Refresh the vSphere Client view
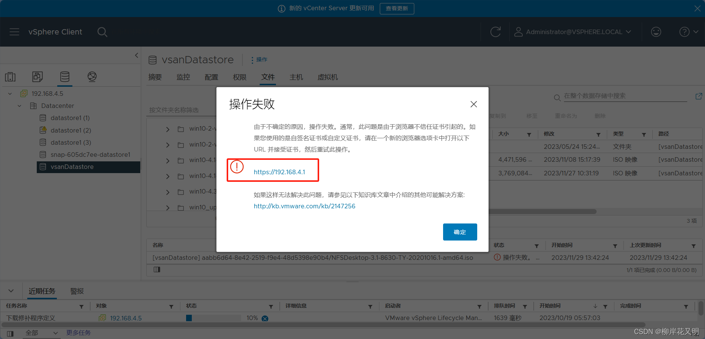705x339 pixels. click(x=495, y=32)
